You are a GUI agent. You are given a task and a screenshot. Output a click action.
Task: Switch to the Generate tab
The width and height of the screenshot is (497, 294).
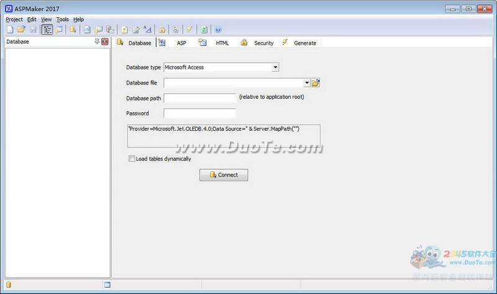pyautogui.click(x=299, y=43)
